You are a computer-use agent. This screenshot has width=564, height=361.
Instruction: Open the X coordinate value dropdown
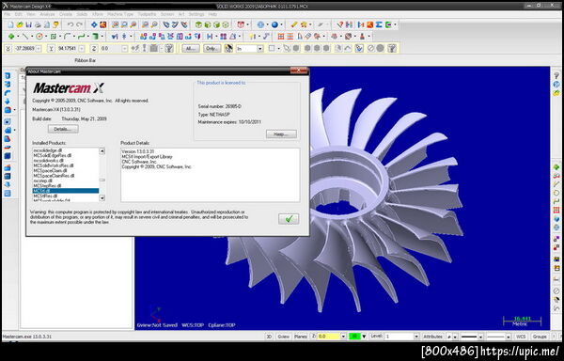click(x=39, y=49)
